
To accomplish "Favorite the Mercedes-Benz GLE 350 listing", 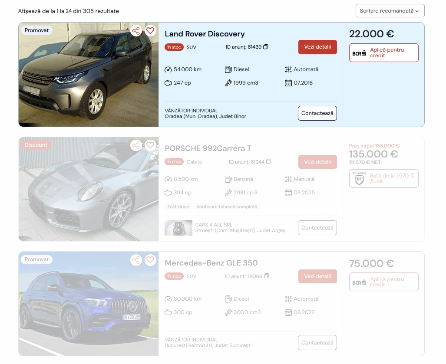I will (x=150, y=260).
